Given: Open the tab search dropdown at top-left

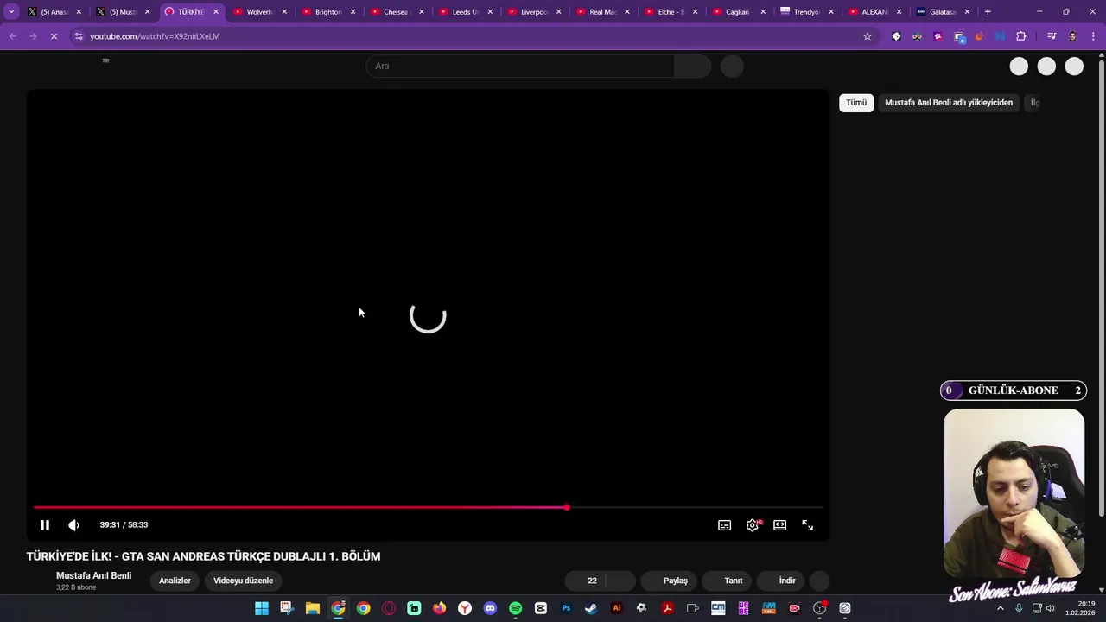Looking at the screenshot, I should click(x=11, y=12).
